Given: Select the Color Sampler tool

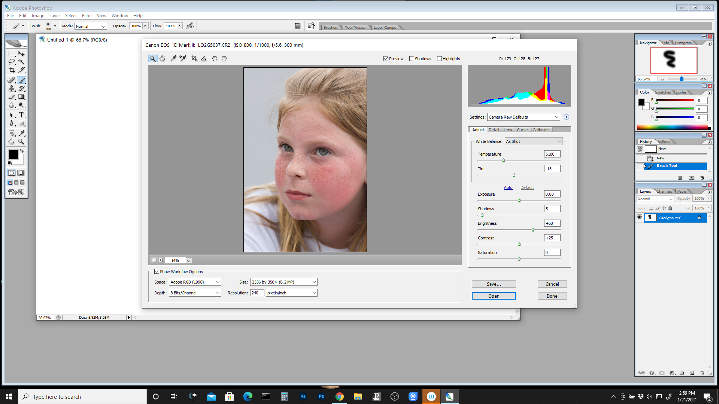Looking at the screenshot, I should pos(183,58).
